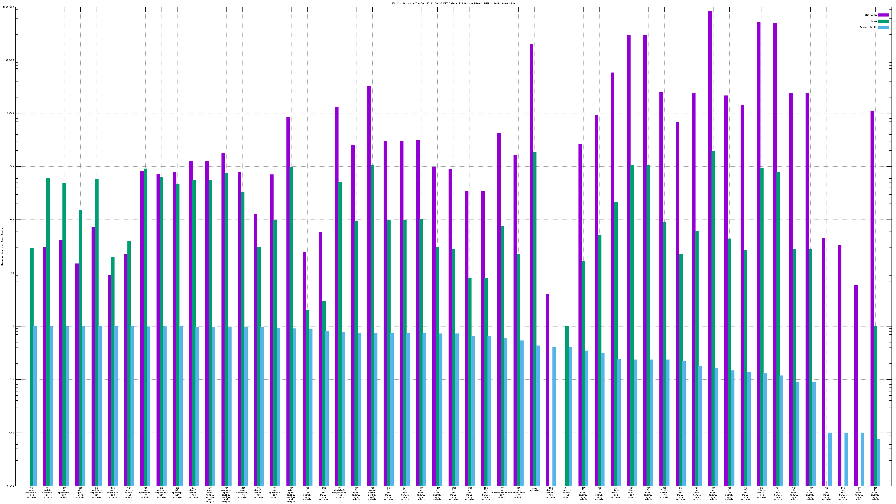Click the 1x10^(6) top y-axis label
The image size is (896, 504).
[x=8, y=7]
